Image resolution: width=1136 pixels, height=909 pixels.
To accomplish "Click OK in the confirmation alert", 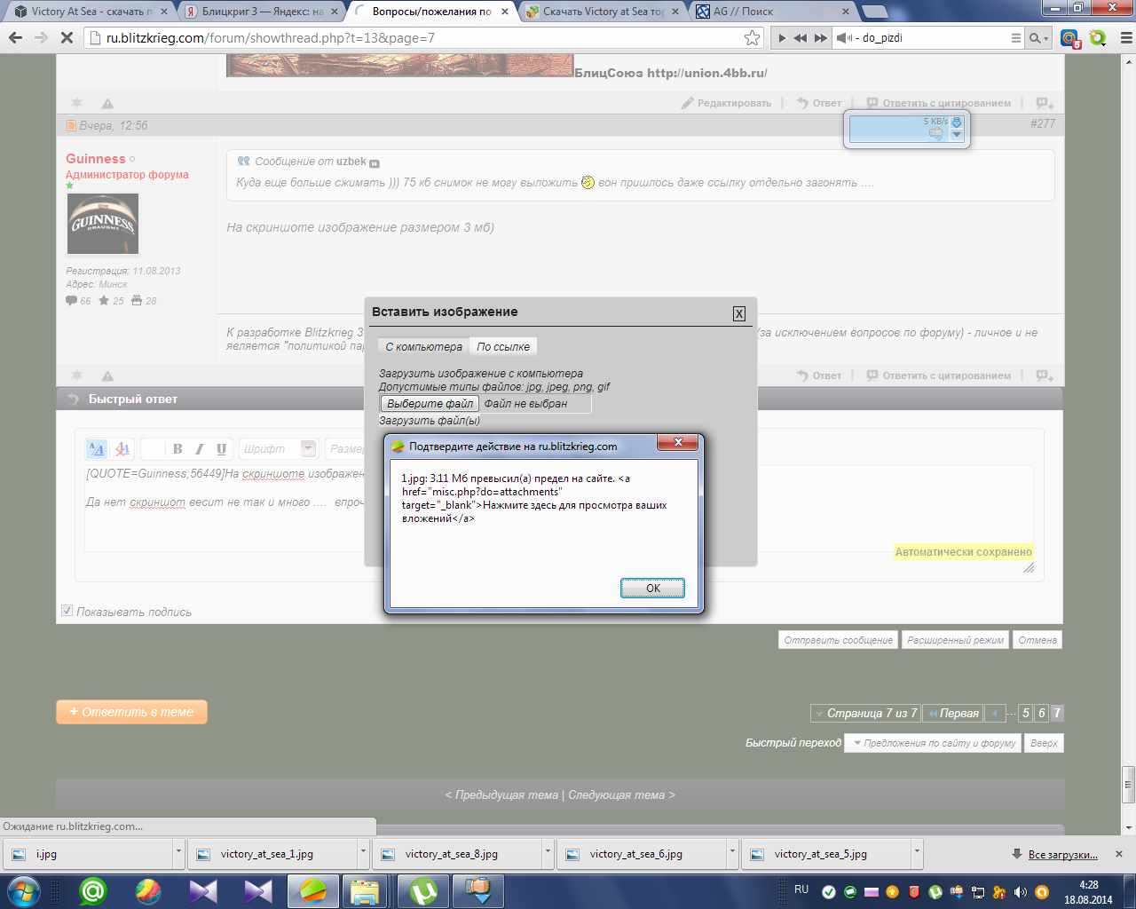I will point(652,588).
